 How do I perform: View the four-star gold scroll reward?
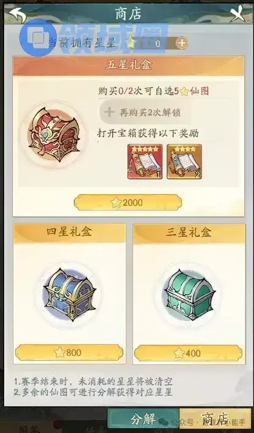point(184,162)
